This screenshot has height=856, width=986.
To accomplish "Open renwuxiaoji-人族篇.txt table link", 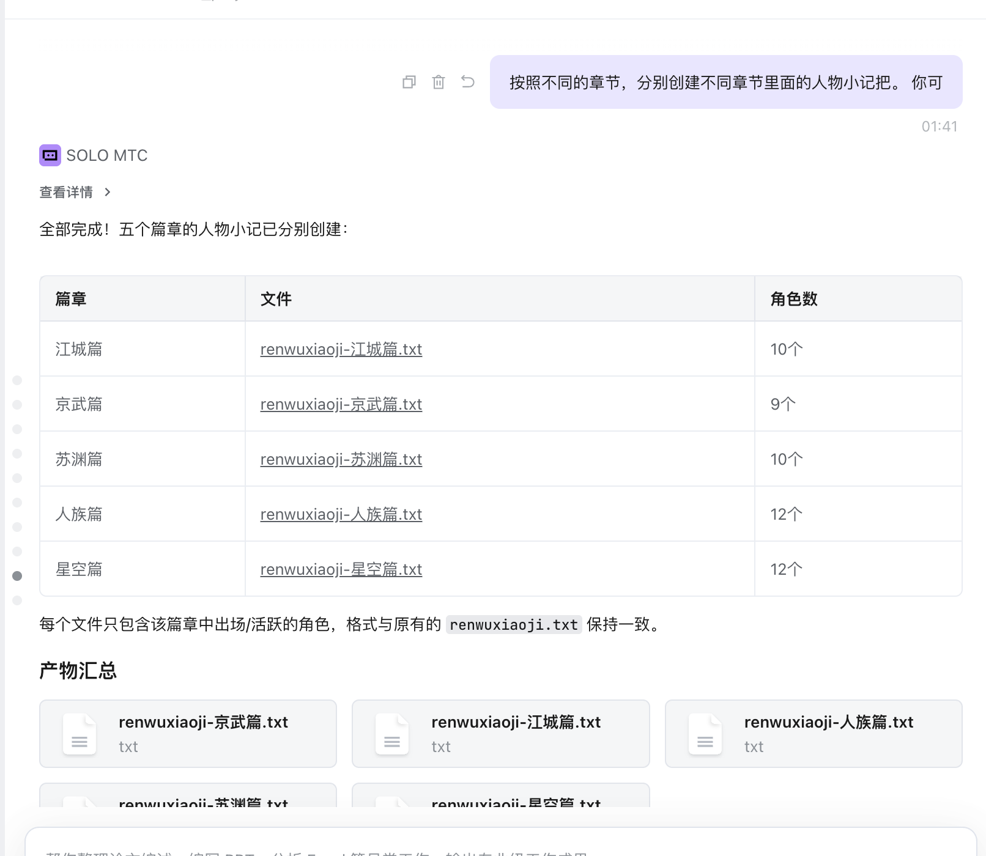I will pos(341,514).
